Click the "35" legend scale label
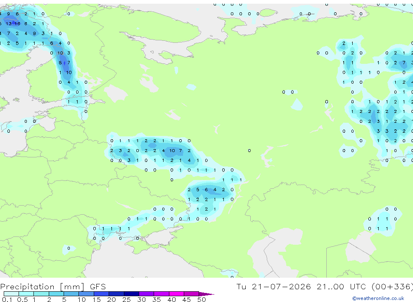 157,300
